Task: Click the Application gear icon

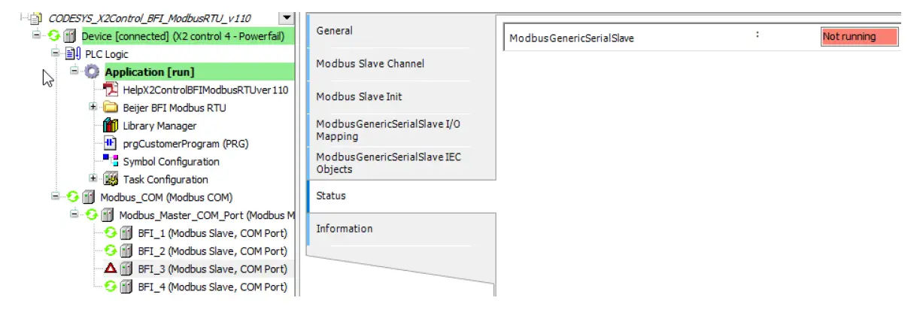Action: pos(92,72)
